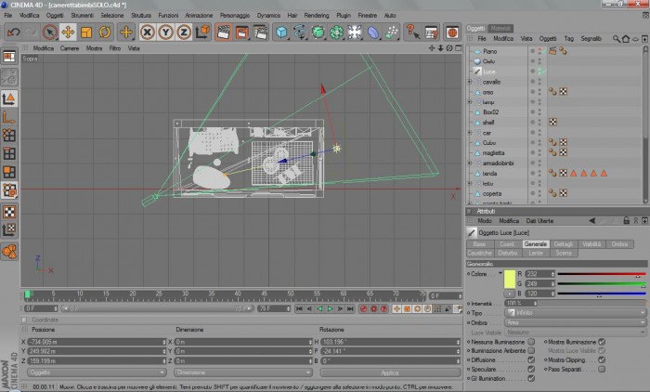Viewport: 650px width, 392px height.
Task: Toggle the Y axis lock
Action: click(165, 32)
